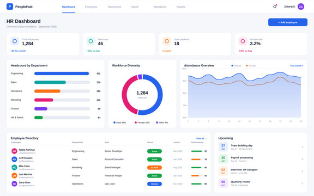This screenshot has height=196, width=314.
Task: Click the 30 Sep date badge
Action: (223, 159)
